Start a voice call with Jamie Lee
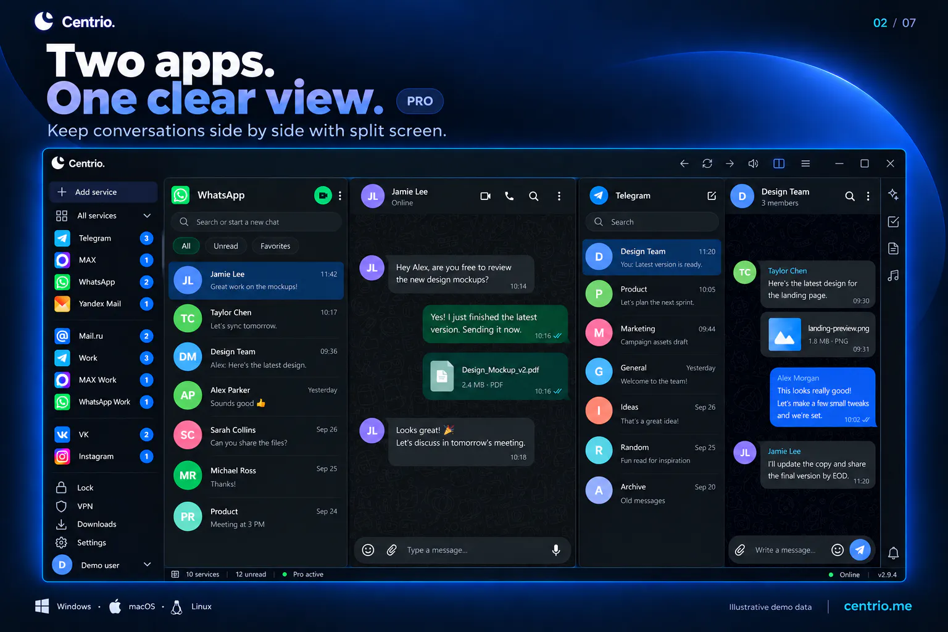Screen dimensions: 948x632 pos(509,196)
